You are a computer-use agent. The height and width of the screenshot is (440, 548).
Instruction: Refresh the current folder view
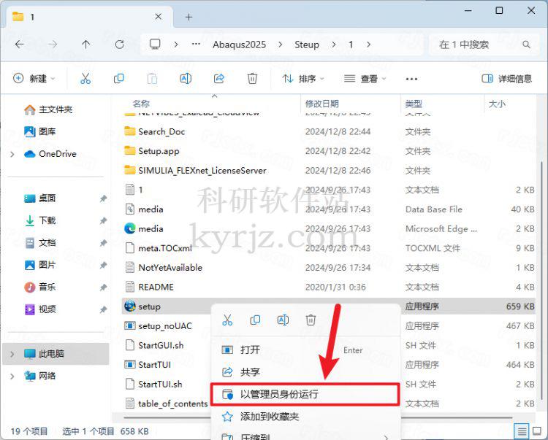click(x=120, y=45)
